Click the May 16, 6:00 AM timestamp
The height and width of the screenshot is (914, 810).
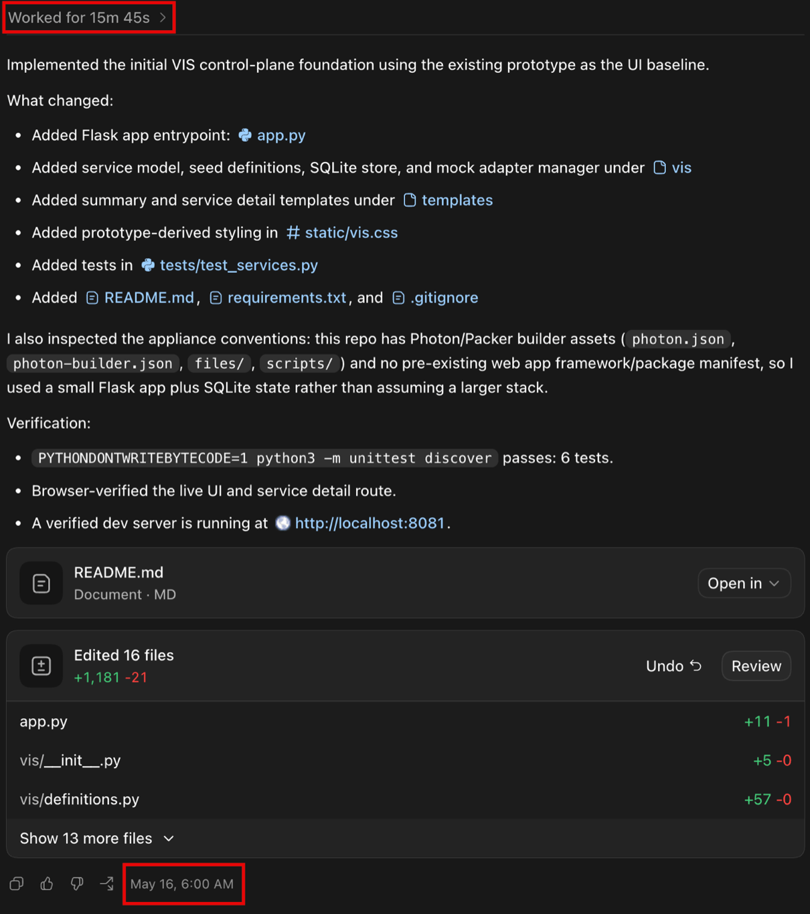tap(182, 884)
